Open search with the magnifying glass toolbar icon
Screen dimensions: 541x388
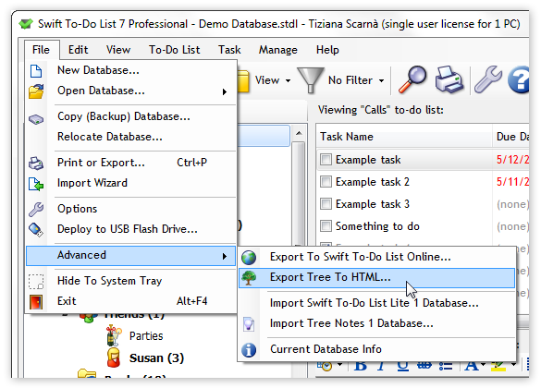412,80
